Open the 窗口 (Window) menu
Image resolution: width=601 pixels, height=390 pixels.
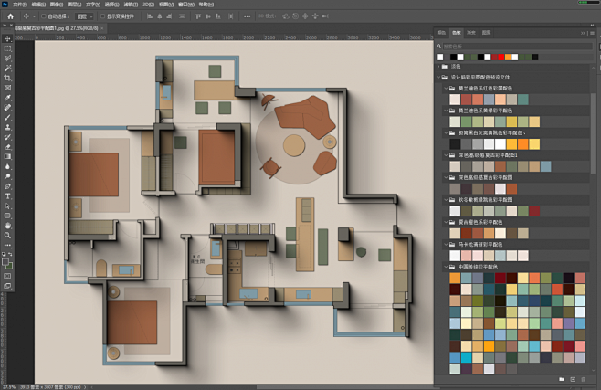(x=186, y=5)
